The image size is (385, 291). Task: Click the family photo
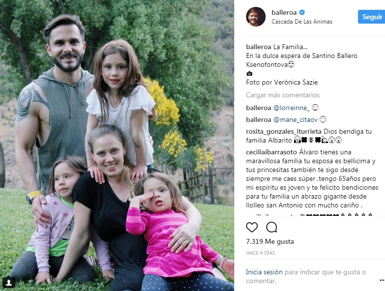click(x=117, y=145)
